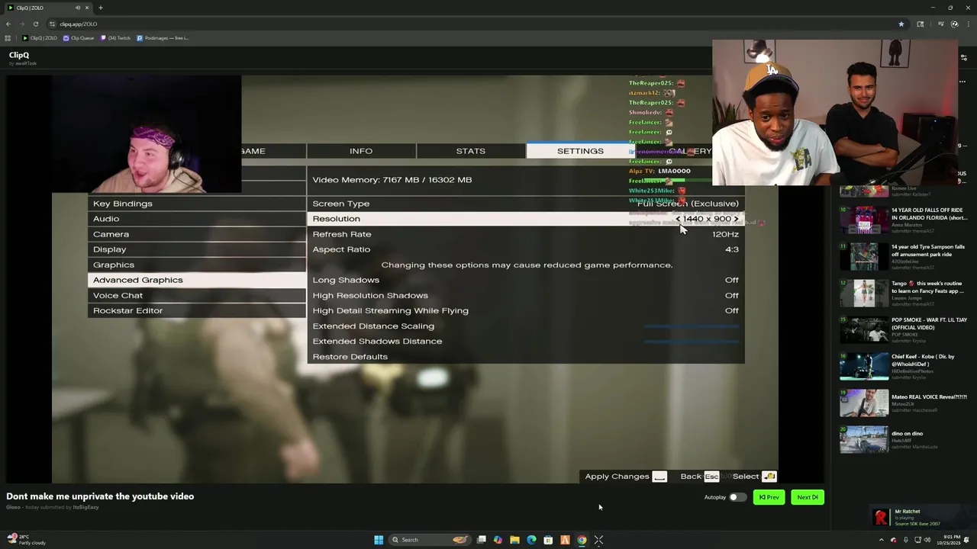Open Chief Keef - Kobe clip

point(904,367)
